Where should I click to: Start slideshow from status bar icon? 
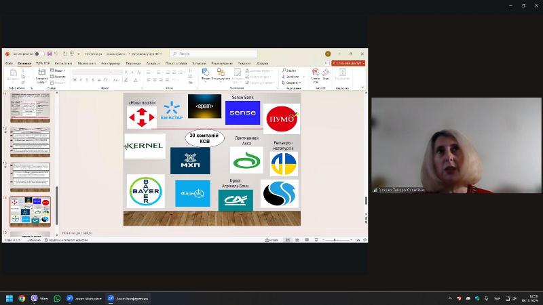pyautogui.click(x=316, y=240)
